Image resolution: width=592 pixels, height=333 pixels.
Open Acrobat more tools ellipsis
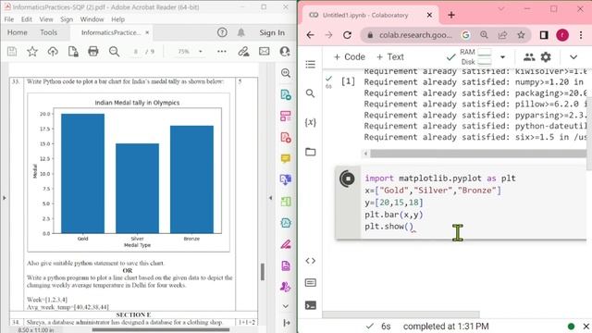[x=222, y=52]
